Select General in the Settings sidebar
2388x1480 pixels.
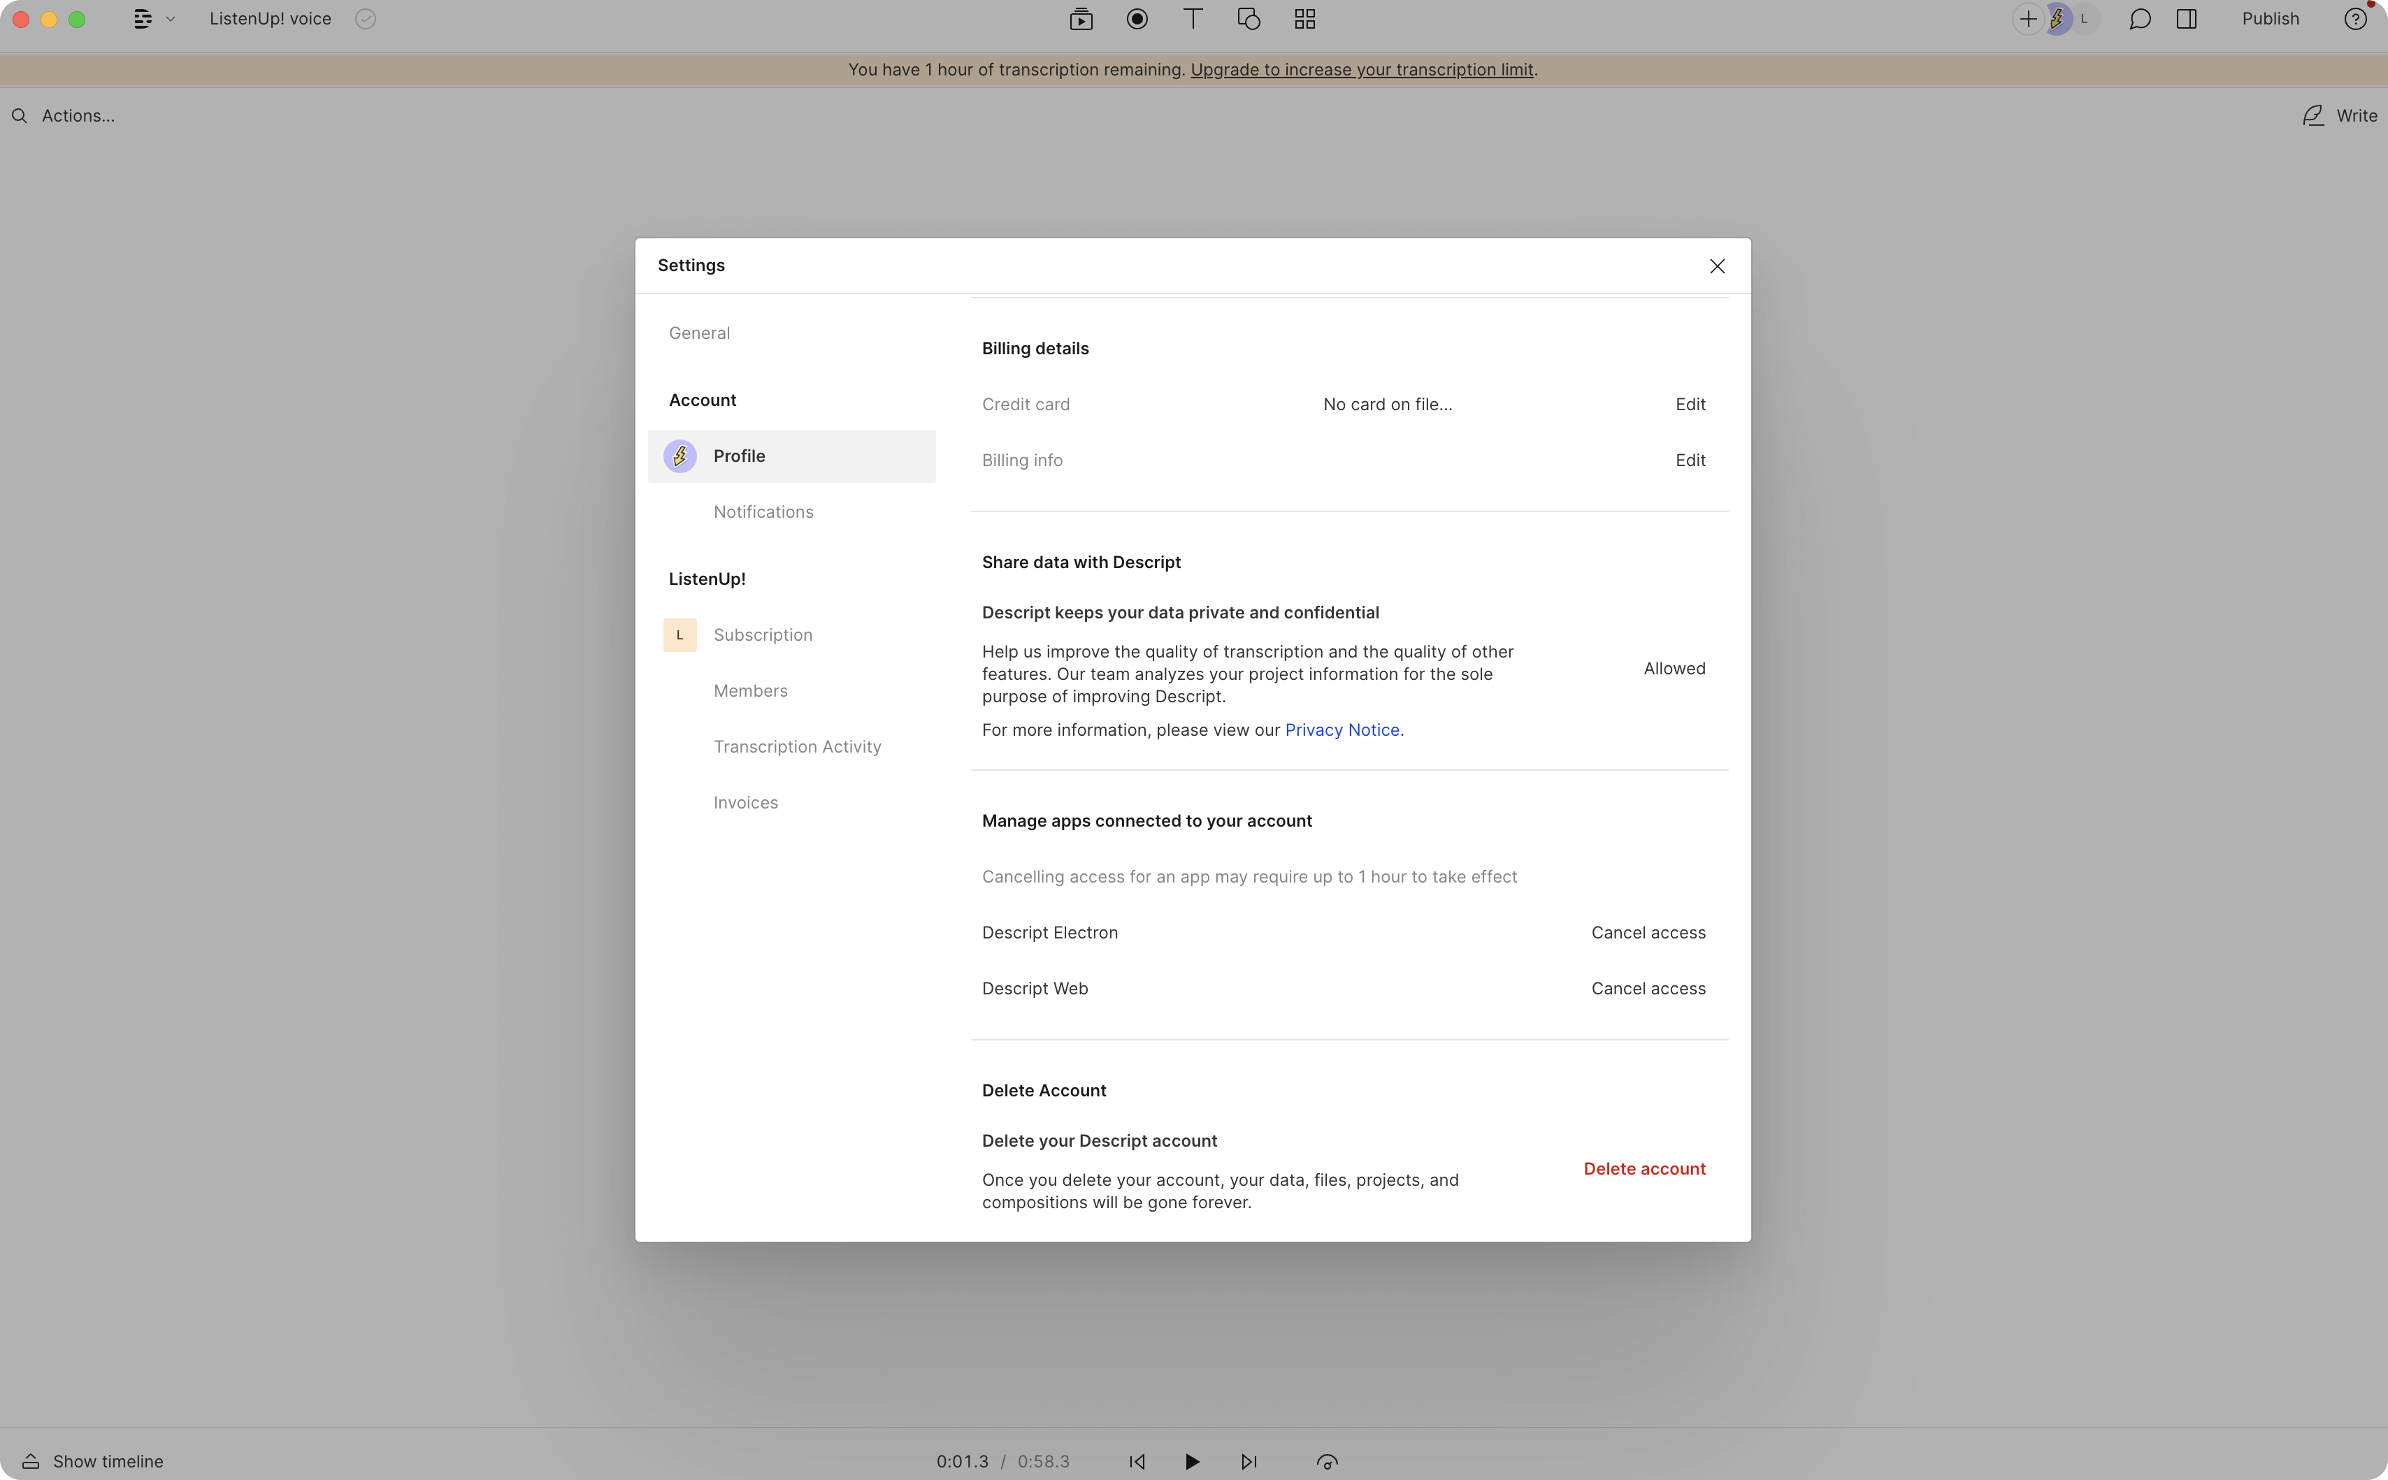click(699, 333)
